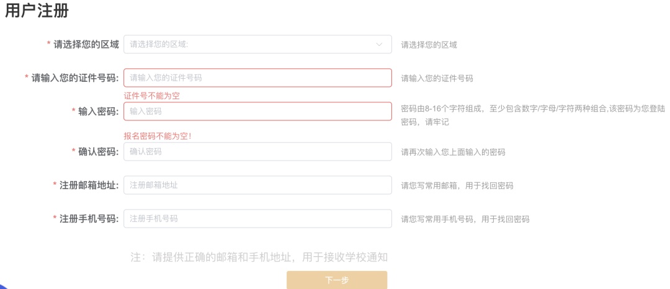Click the 请选择您的区域 field label
The width and height of the screenshot is (670, 289).
tap(86, 45)
